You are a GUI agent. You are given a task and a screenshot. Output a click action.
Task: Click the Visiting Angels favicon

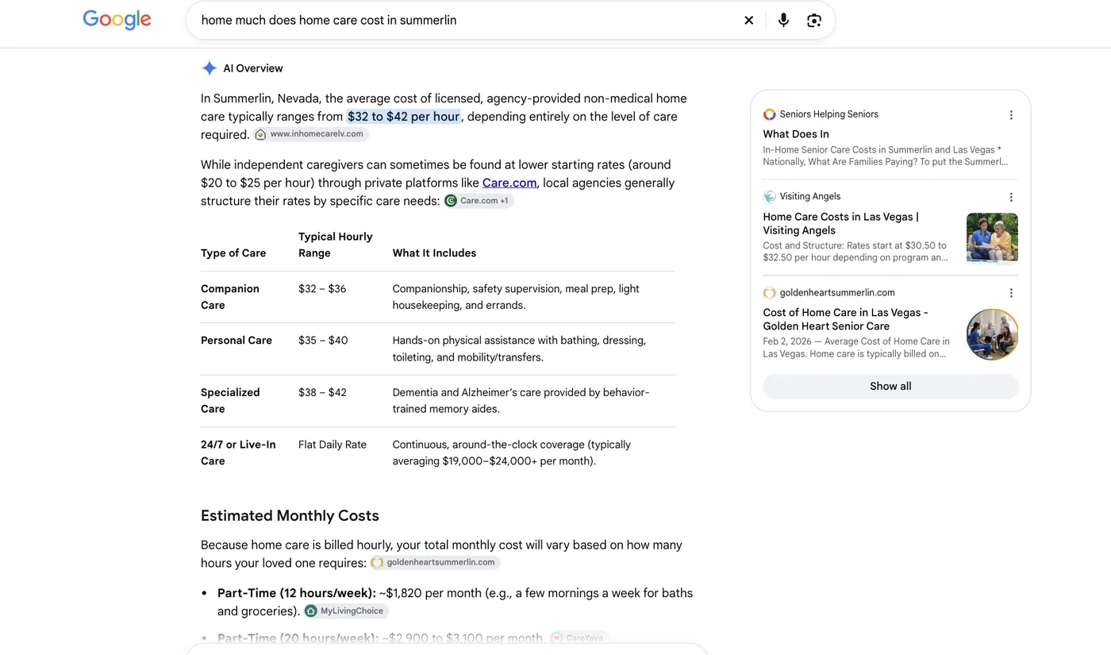pyautogui.click(x=769, y=196)
